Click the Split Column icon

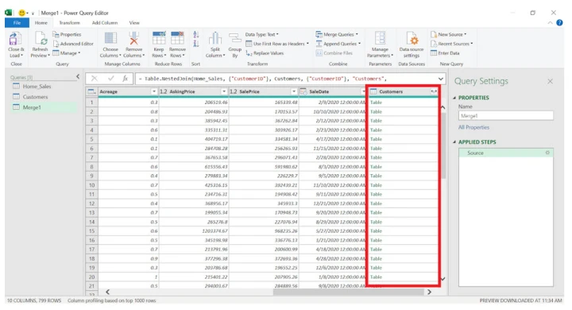tap(214, 38)
